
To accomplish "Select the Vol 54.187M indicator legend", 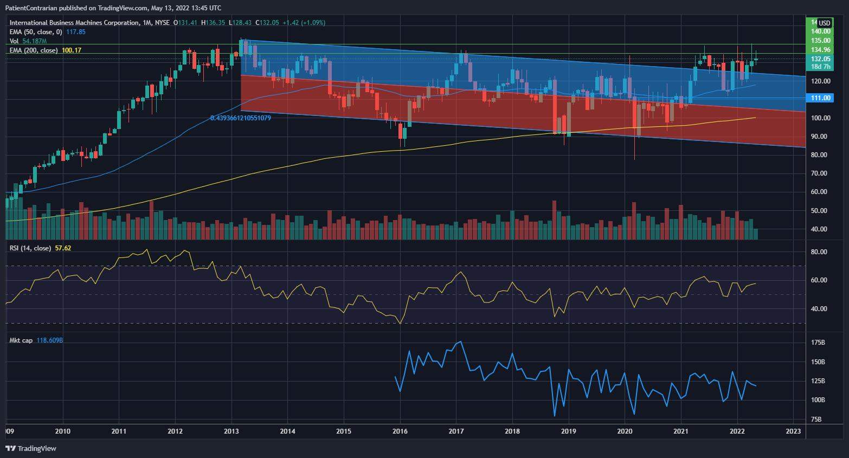I will tap(28, 41).
